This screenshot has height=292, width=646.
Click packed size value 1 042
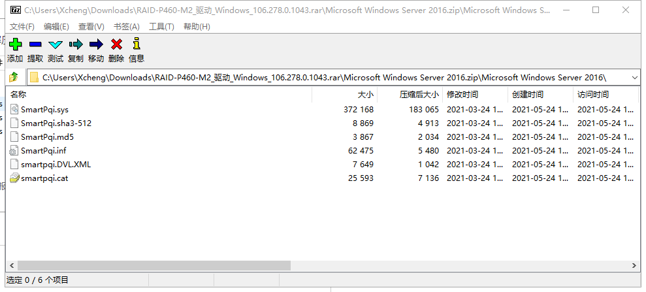[x=428, y=165]
